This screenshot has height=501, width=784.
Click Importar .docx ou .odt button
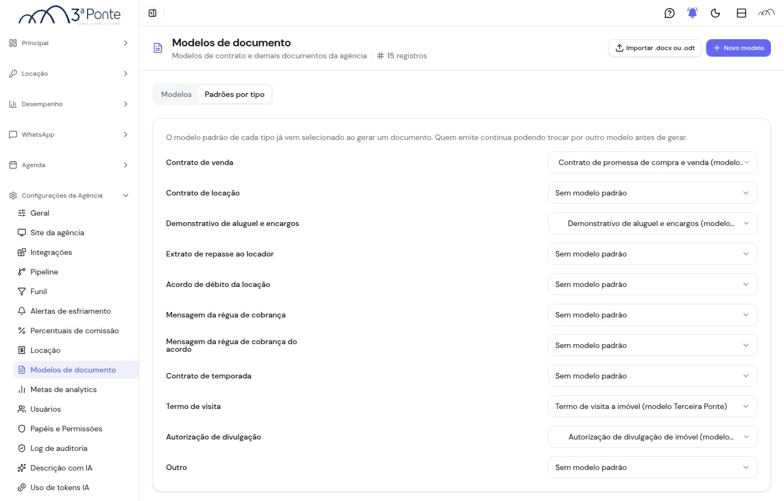click(655, 48)
